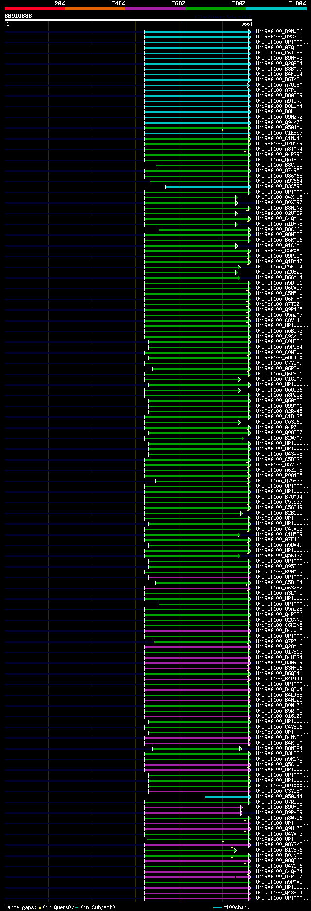Screen dimensions: 311x911
Task: Click the purple alignment bar of UniRef100_B9QHU0
Action: point(193,807)
